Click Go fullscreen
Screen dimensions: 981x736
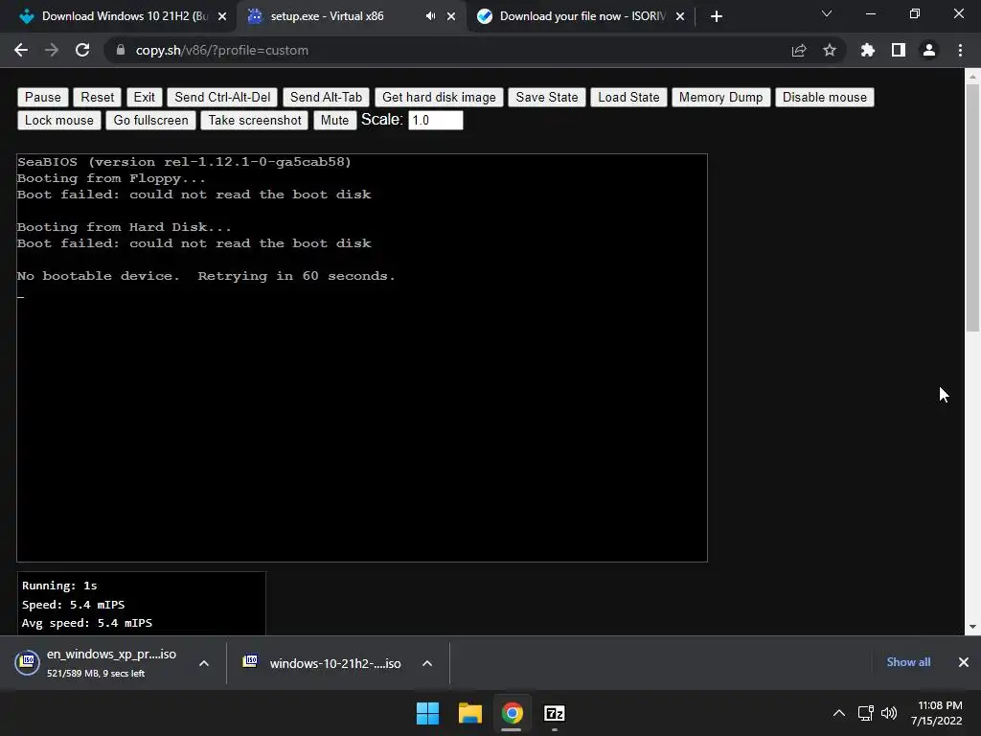(x=150, y=120)
